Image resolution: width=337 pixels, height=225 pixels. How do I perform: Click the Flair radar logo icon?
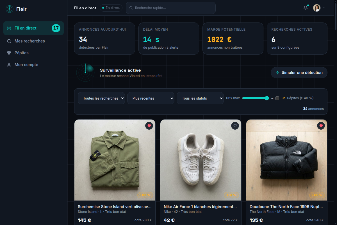(10, 9)
